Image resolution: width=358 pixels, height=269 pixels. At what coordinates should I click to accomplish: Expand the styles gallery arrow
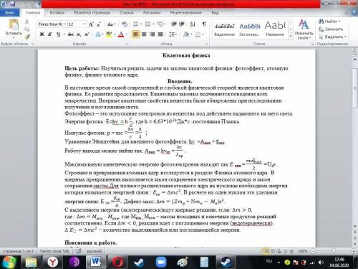[x=291, y=36]
